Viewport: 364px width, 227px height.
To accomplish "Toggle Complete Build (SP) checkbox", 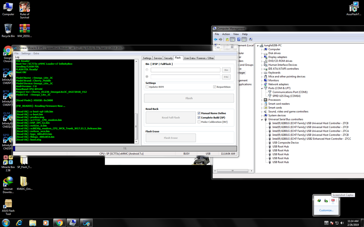I will pyautogui.click(x=199, y=117).
